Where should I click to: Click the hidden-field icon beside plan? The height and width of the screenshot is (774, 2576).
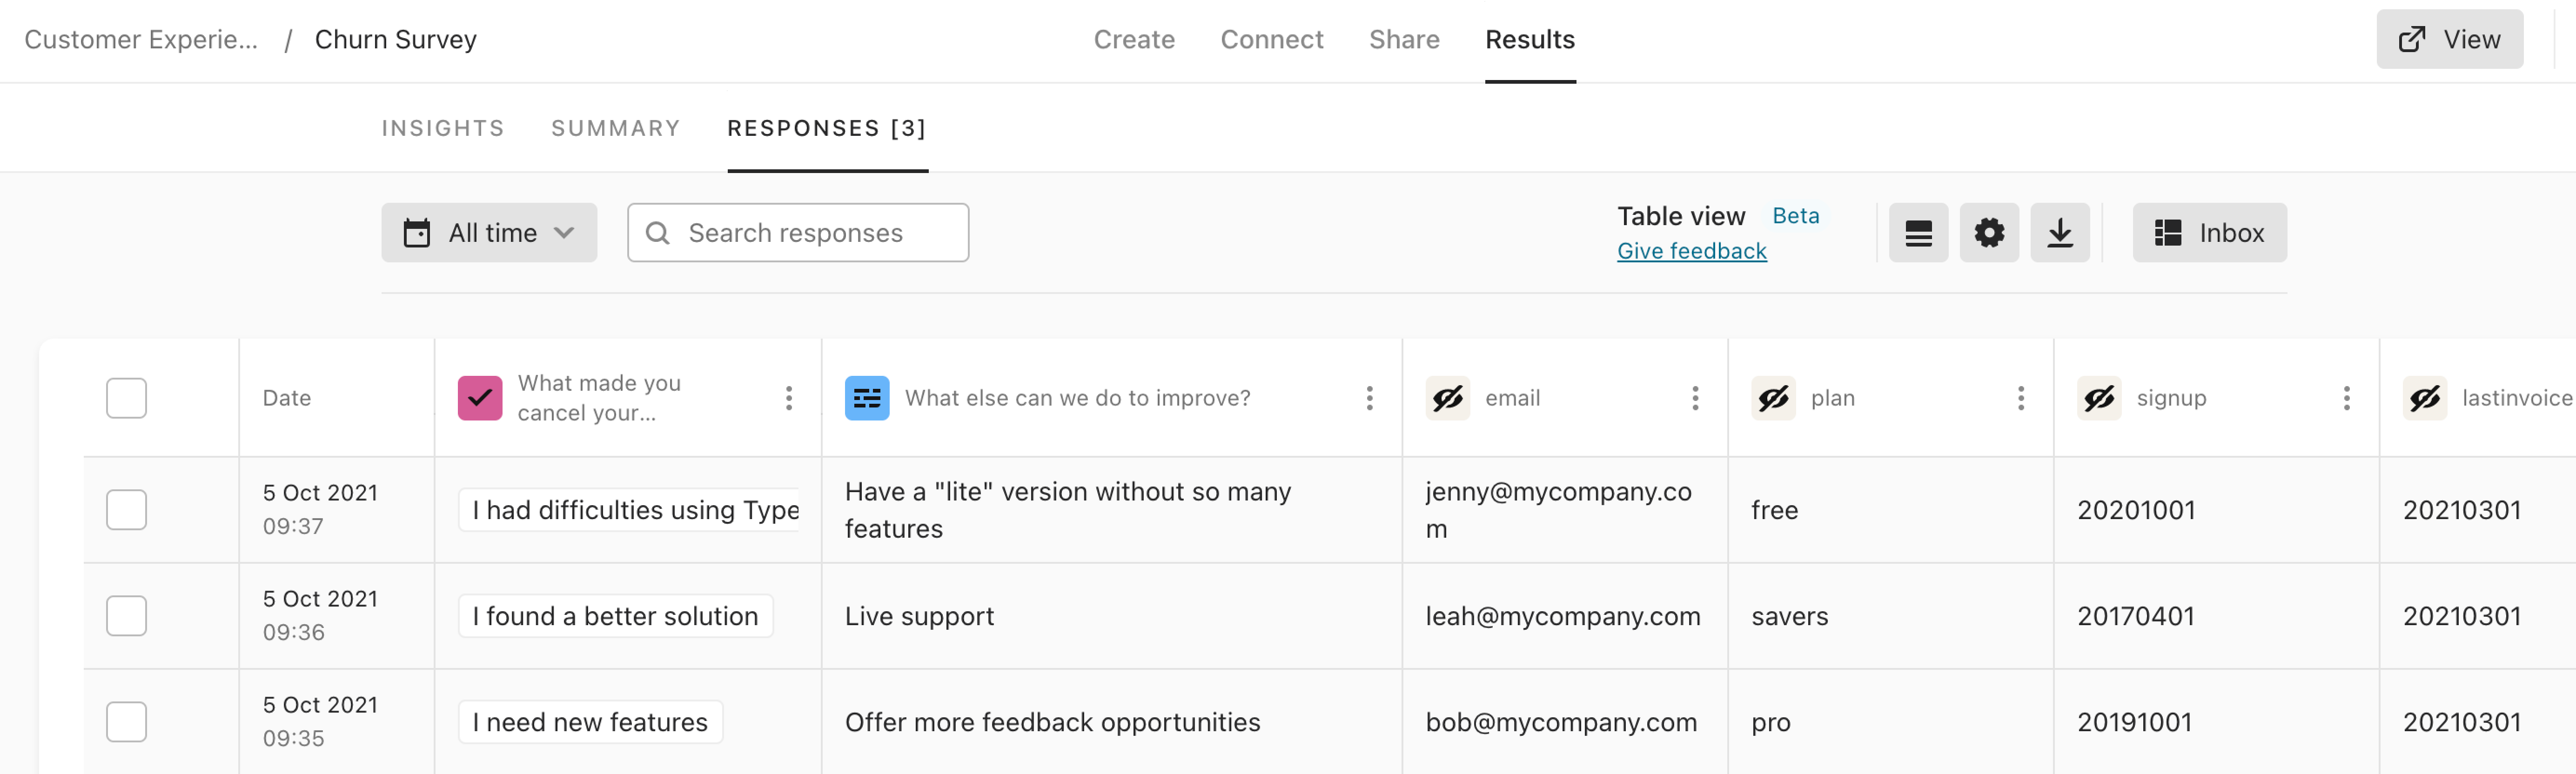(x=1774, y=398)
